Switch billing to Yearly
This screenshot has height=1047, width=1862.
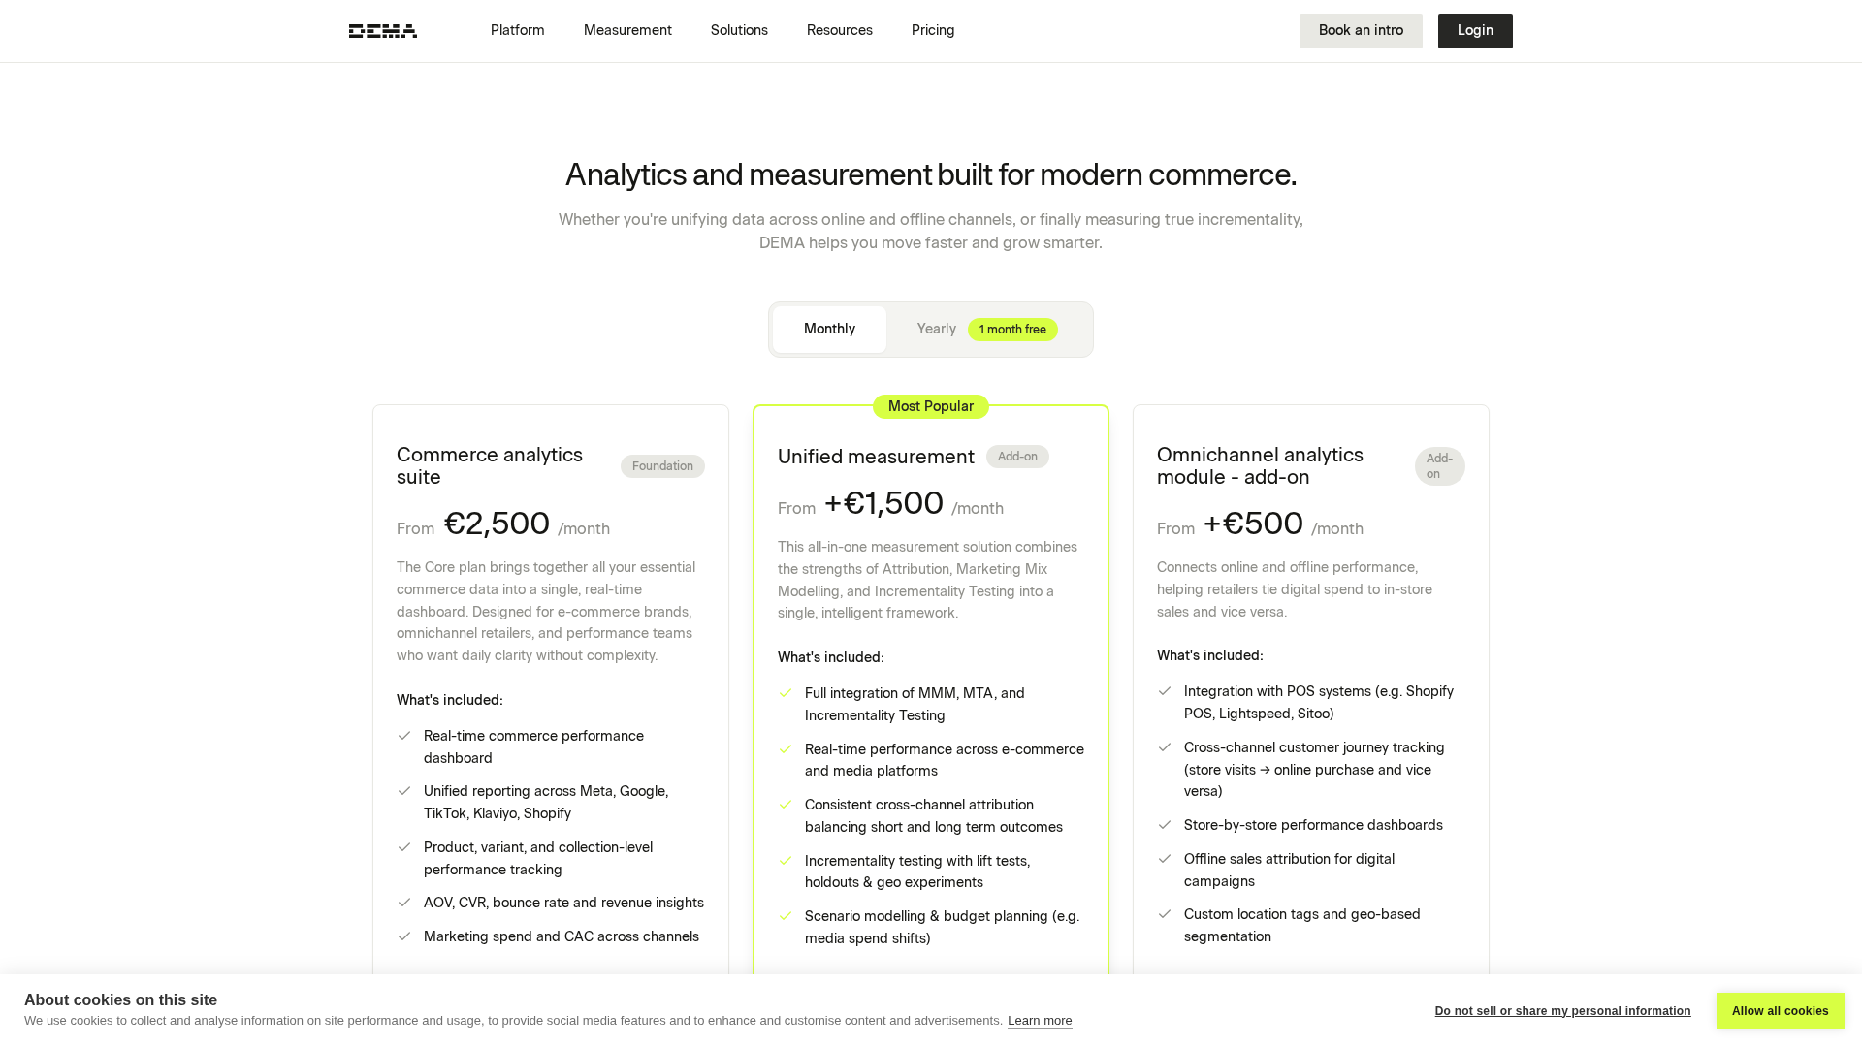[x=936, y=330]
